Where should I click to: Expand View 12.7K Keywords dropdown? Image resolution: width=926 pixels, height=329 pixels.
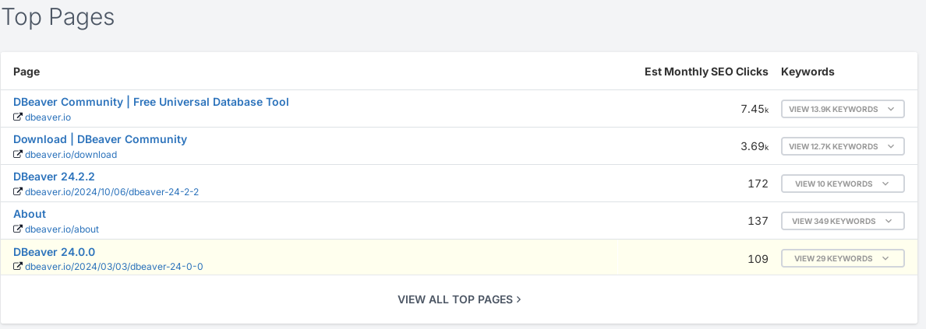(843, 146)
